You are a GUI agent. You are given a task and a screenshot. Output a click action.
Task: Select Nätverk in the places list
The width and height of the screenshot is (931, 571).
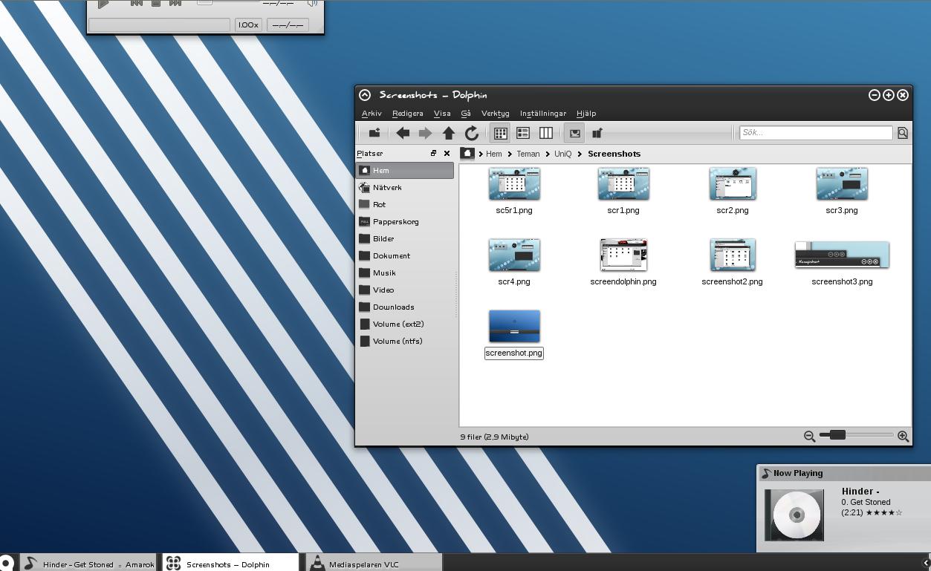tap(405, 187)
